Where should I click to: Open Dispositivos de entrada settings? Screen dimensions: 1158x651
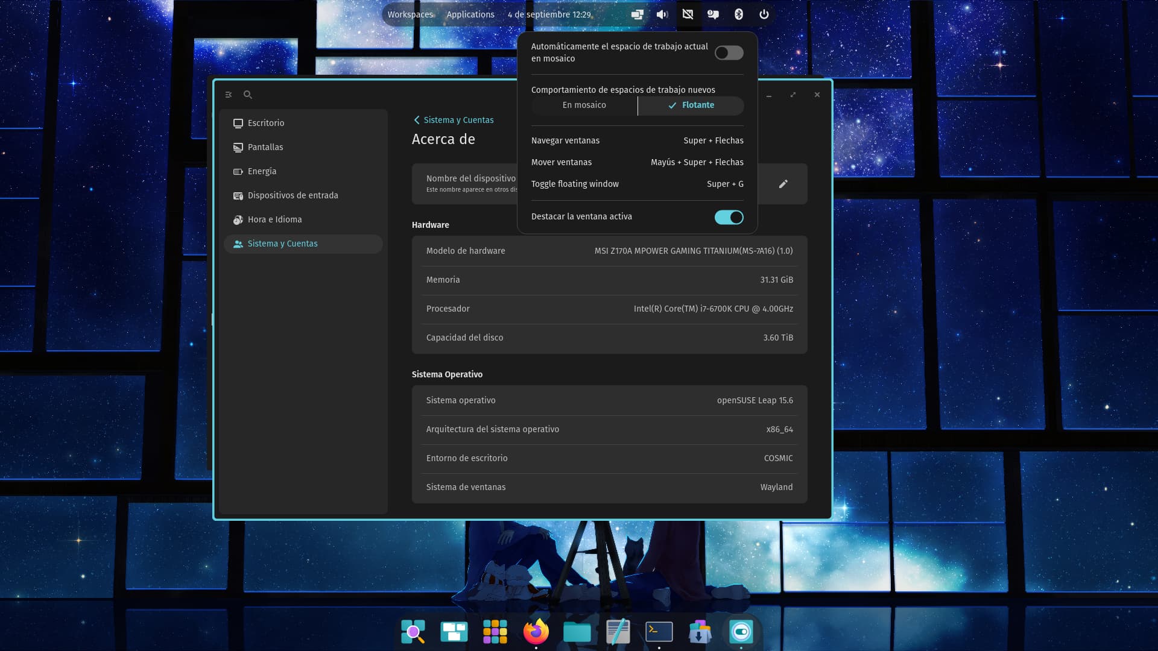[x=293, y=195]
